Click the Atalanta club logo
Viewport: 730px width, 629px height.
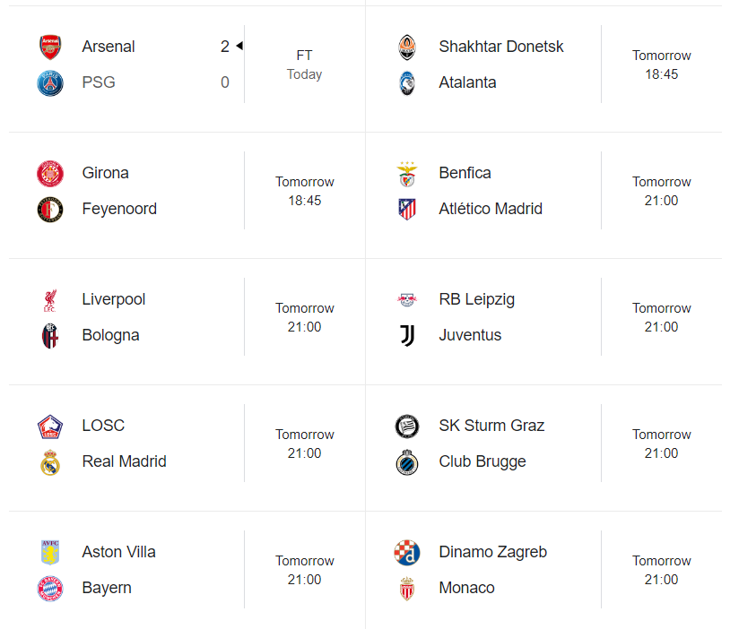[x=407, y=82]
